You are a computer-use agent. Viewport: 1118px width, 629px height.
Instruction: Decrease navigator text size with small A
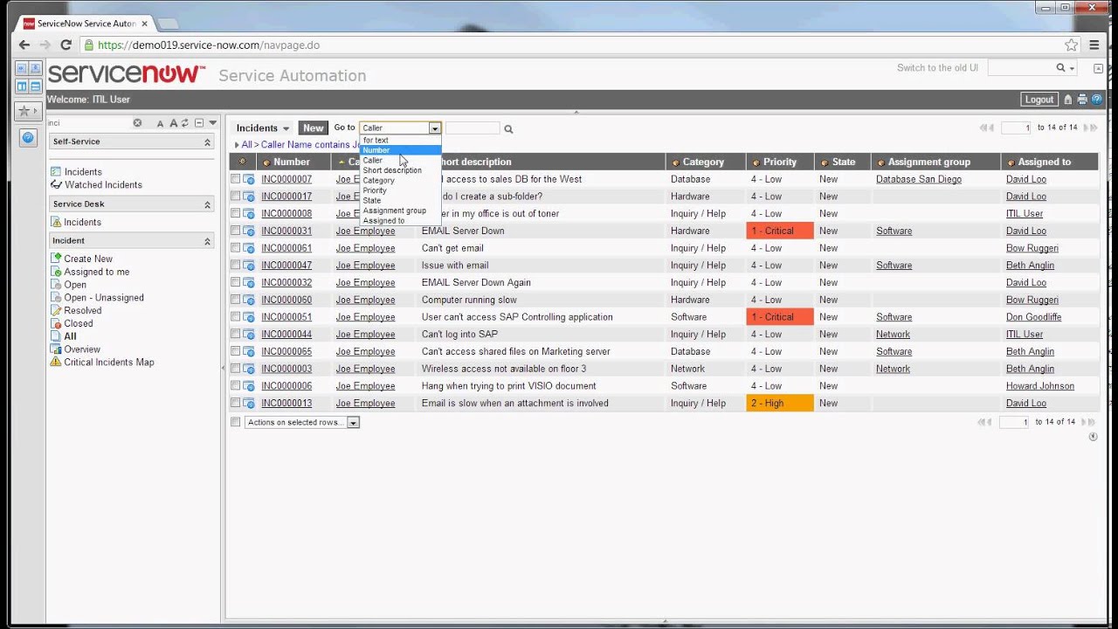(161, 124)
